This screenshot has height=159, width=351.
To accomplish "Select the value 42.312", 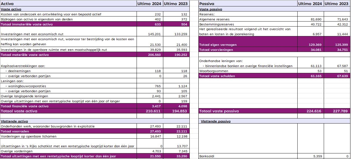I will [x=342, y=24].
